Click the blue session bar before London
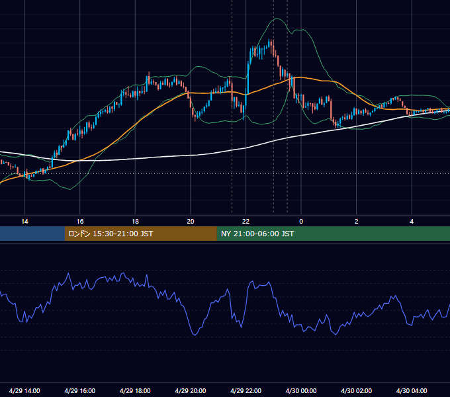 32,234
